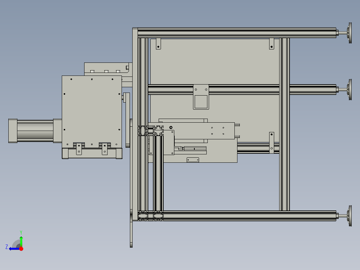Select the small bracket below the slide assembly
This screenshot has width=360, height=270.
coord(193,160)
